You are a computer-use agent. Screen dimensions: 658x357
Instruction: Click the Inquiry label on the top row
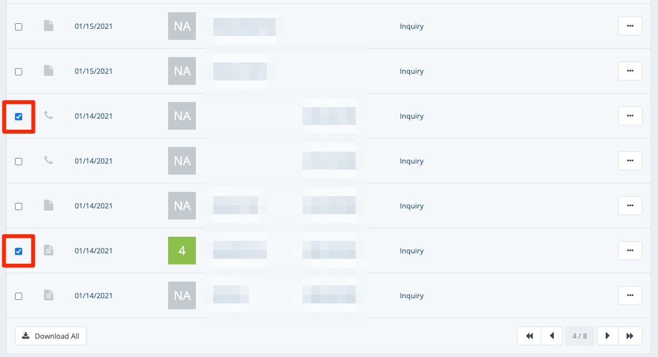coord(412,27)
